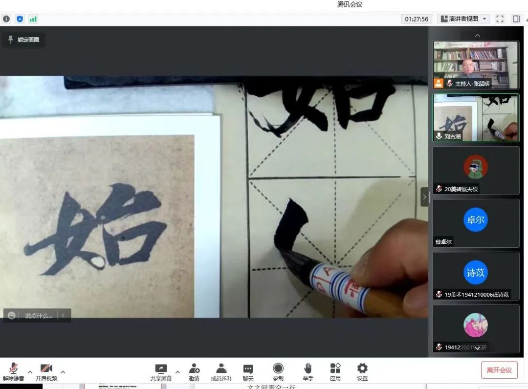Open the Apps (应用) menu
Viewport: 528px width, 389px height.
coord(335,372)
